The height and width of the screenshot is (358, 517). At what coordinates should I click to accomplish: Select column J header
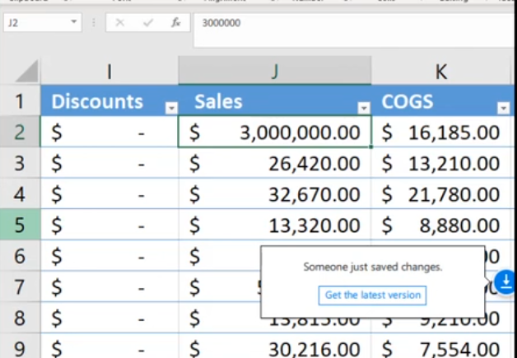click(x=275, y=71)
